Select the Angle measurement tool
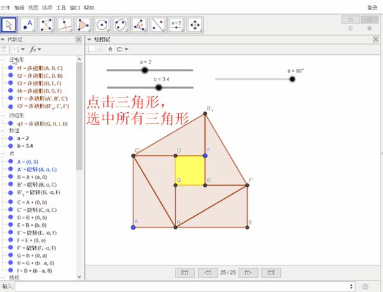383x292 pixels. tap(139, 25)
